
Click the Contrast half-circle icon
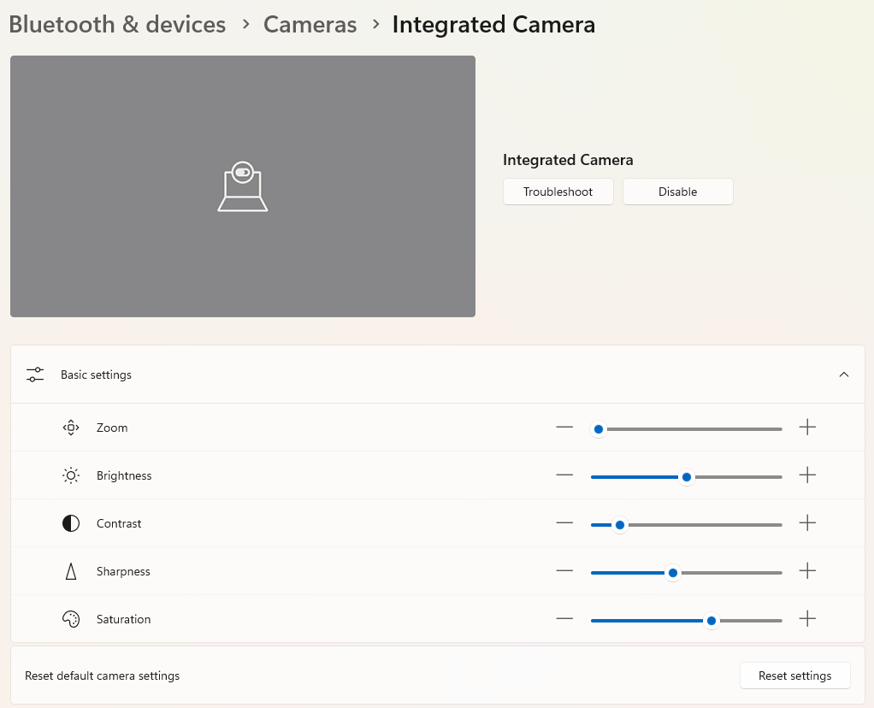[71, 523]
